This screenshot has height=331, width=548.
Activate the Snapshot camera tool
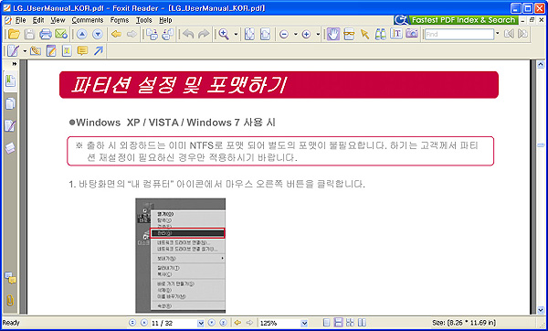pyautogui.click(x=412, y=34)
